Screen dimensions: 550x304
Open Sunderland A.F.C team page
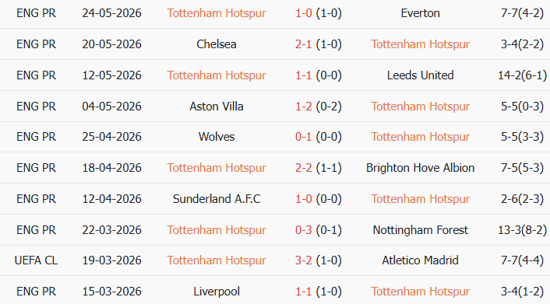(217, 199)
